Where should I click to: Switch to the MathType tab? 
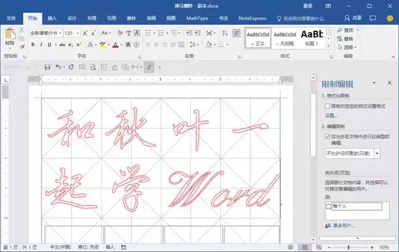pyautogui.click(x=197, y=18)
